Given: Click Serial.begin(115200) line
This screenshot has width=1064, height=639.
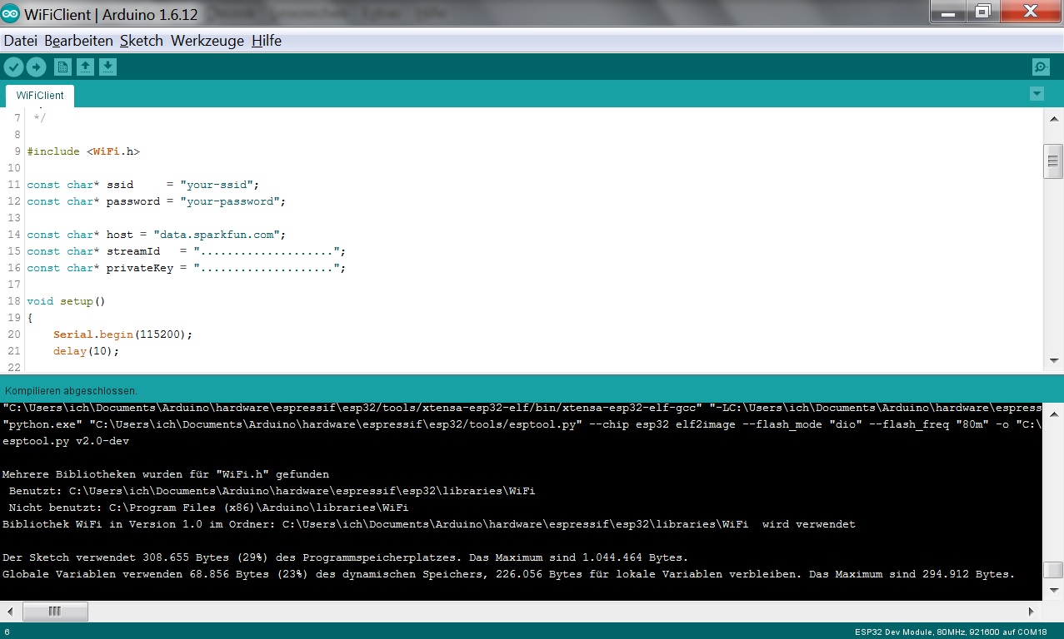Looking at the screenshot, I should click(123, 334).
